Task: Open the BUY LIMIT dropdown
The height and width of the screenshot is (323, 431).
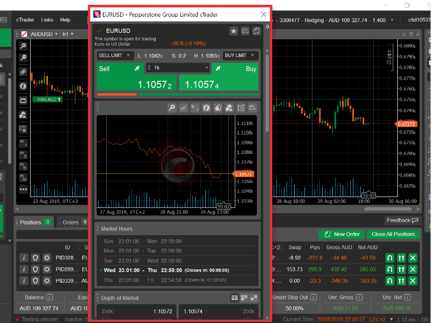Action: (240, 55)
